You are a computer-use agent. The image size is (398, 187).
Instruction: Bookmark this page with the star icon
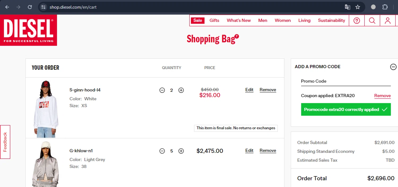(x=358, y=7)
